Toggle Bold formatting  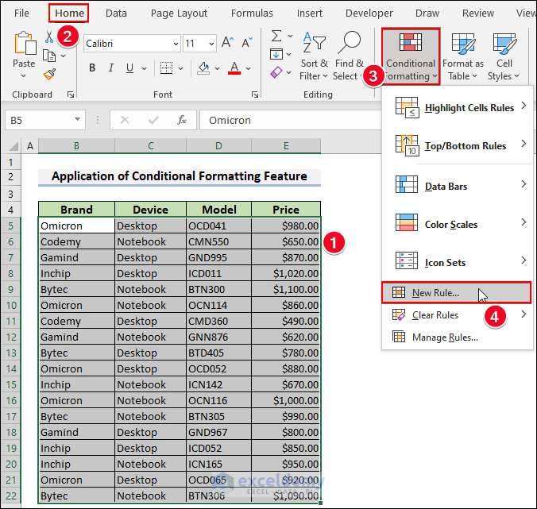pos(92,68)
